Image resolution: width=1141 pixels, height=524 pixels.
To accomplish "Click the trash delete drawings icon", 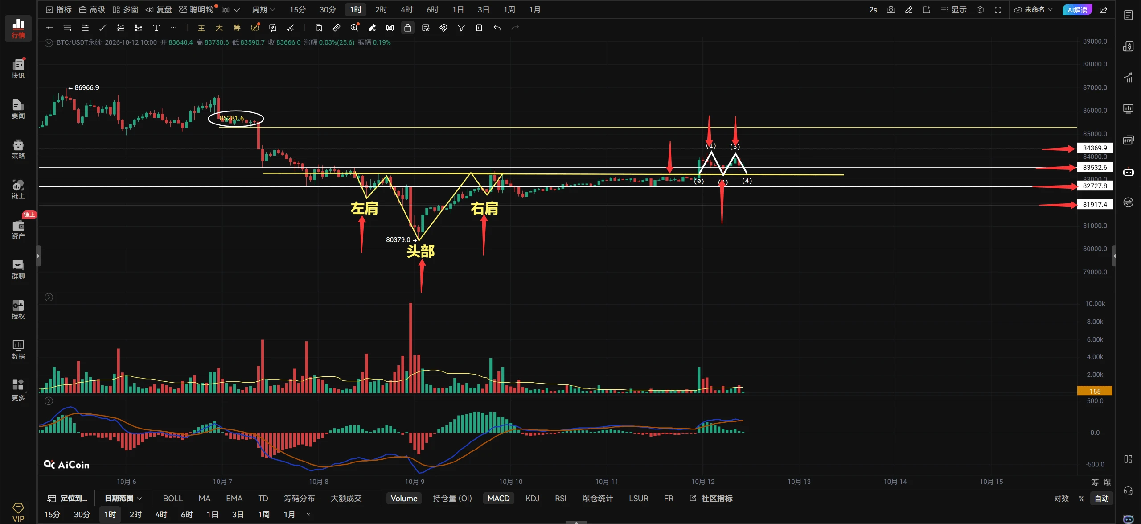I will click(479, 28).
